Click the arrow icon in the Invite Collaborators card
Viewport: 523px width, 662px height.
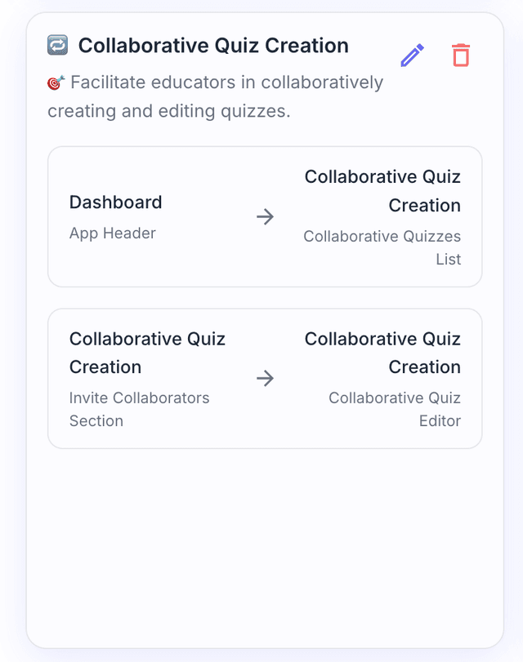(265, 378)
